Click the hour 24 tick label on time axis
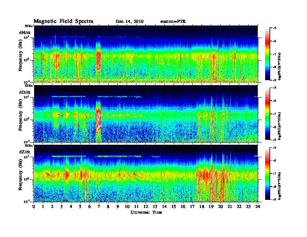Image resolution: width=307 pixels, height=237 pixels. pos(258,207)
